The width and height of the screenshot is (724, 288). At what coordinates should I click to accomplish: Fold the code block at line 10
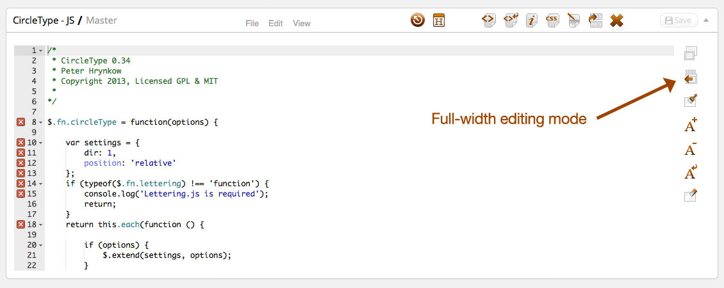coord(41,143)
